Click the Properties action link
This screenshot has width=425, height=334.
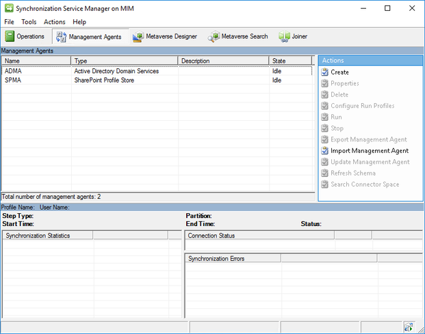coord(345,83)
